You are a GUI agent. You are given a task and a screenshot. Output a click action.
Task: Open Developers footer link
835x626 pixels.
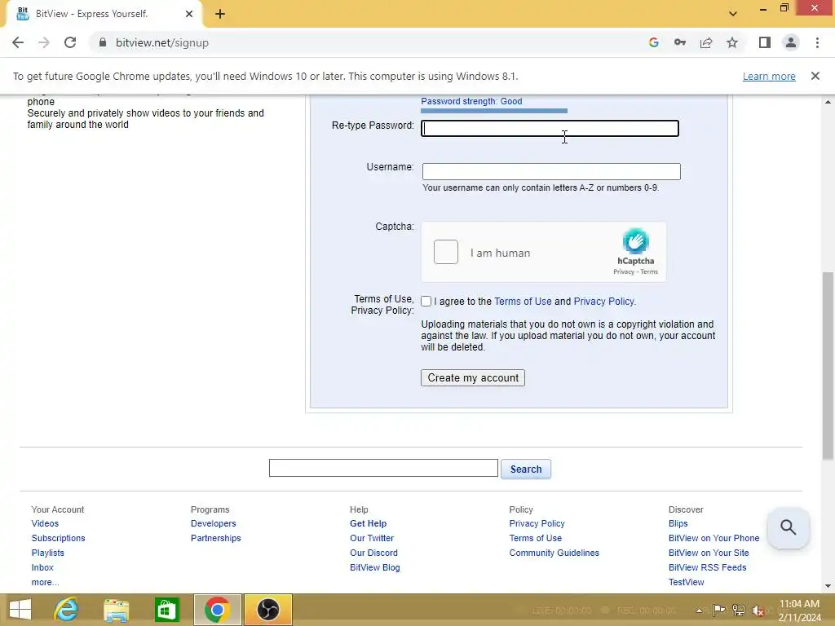[213, 524]
